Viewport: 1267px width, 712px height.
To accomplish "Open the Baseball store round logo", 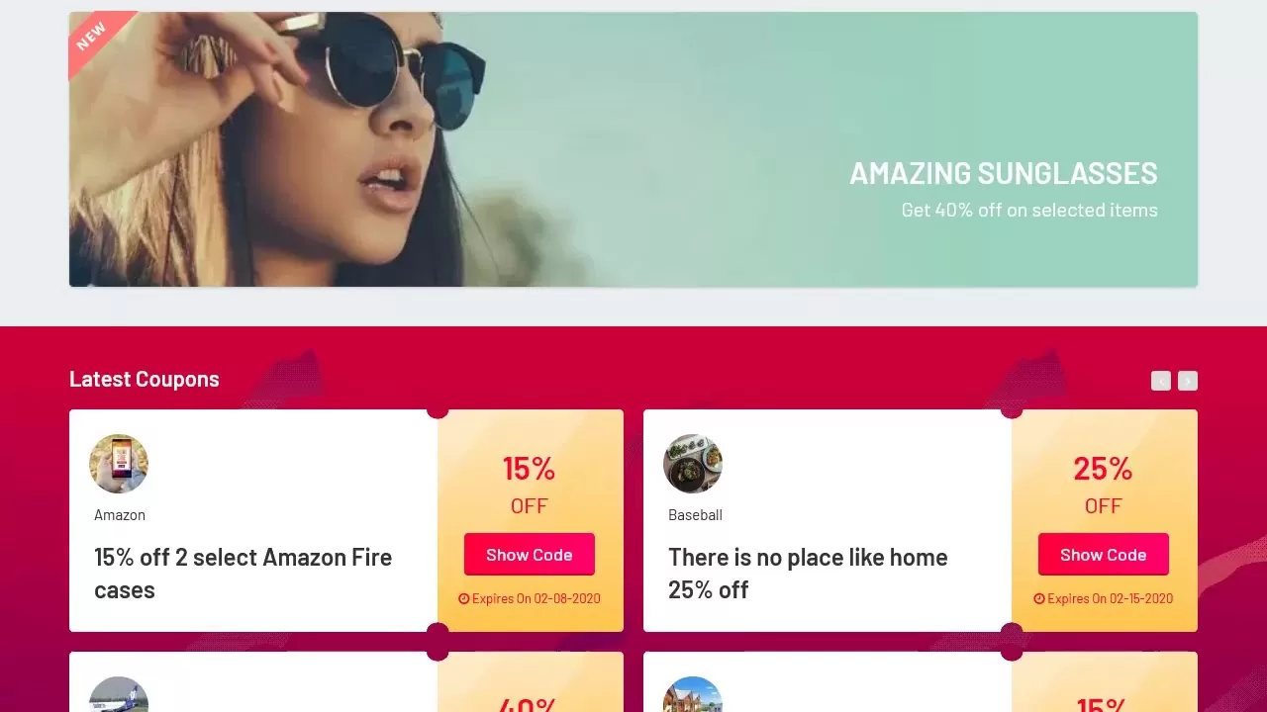I will 693,464.
